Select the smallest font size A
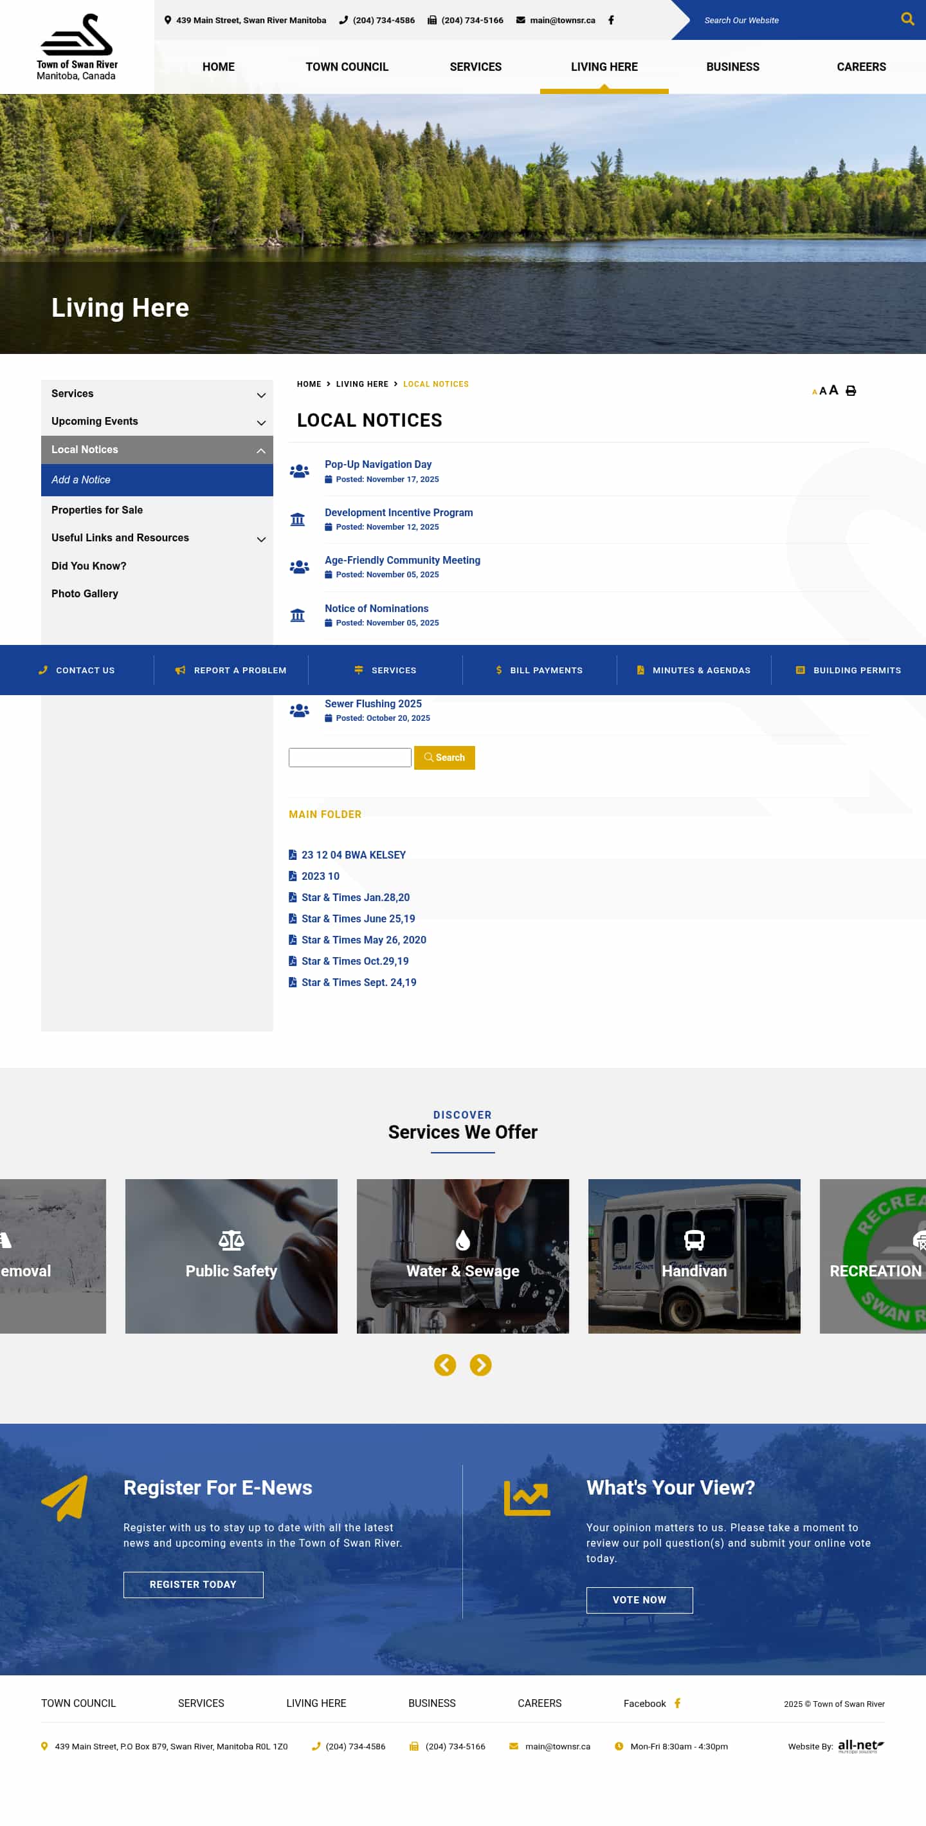This screenshot has width=926, height=1826. [814, 392]
